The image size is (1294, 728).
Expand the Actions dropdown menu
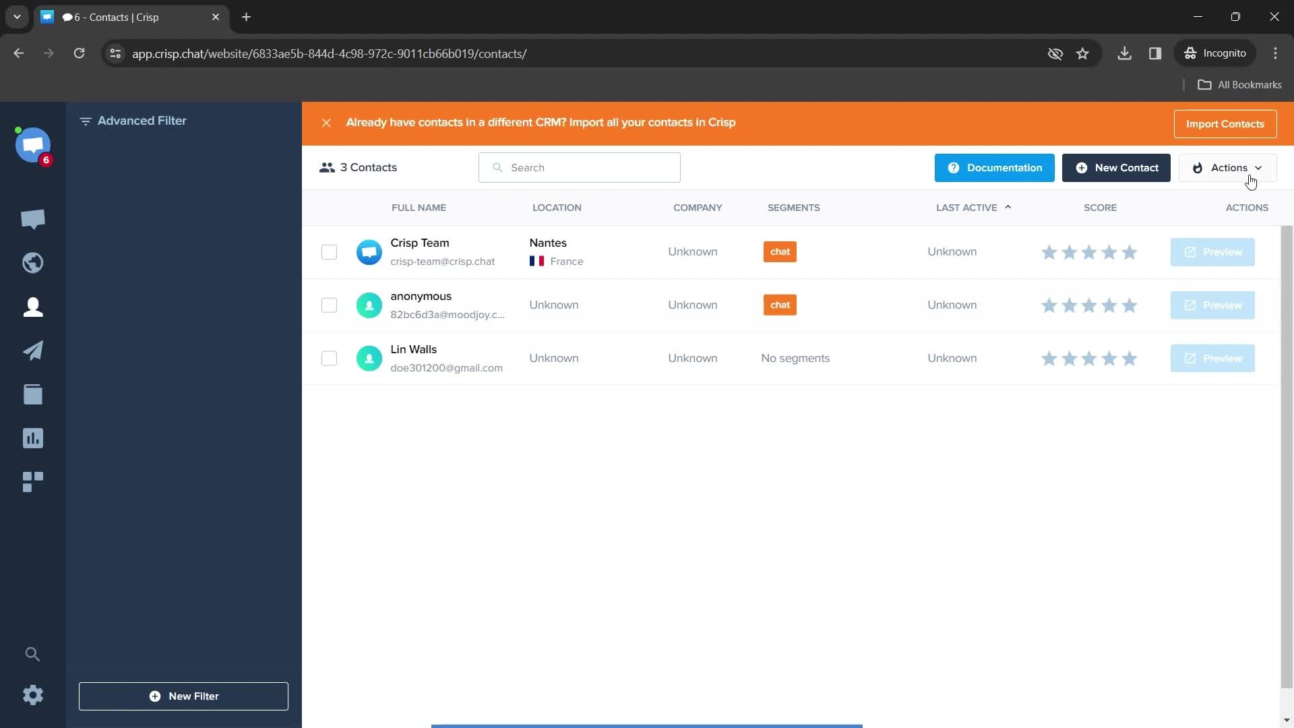1228,167
